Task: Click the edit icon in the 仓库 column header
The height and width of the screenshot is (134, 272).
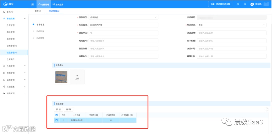Action: (76, 115)
